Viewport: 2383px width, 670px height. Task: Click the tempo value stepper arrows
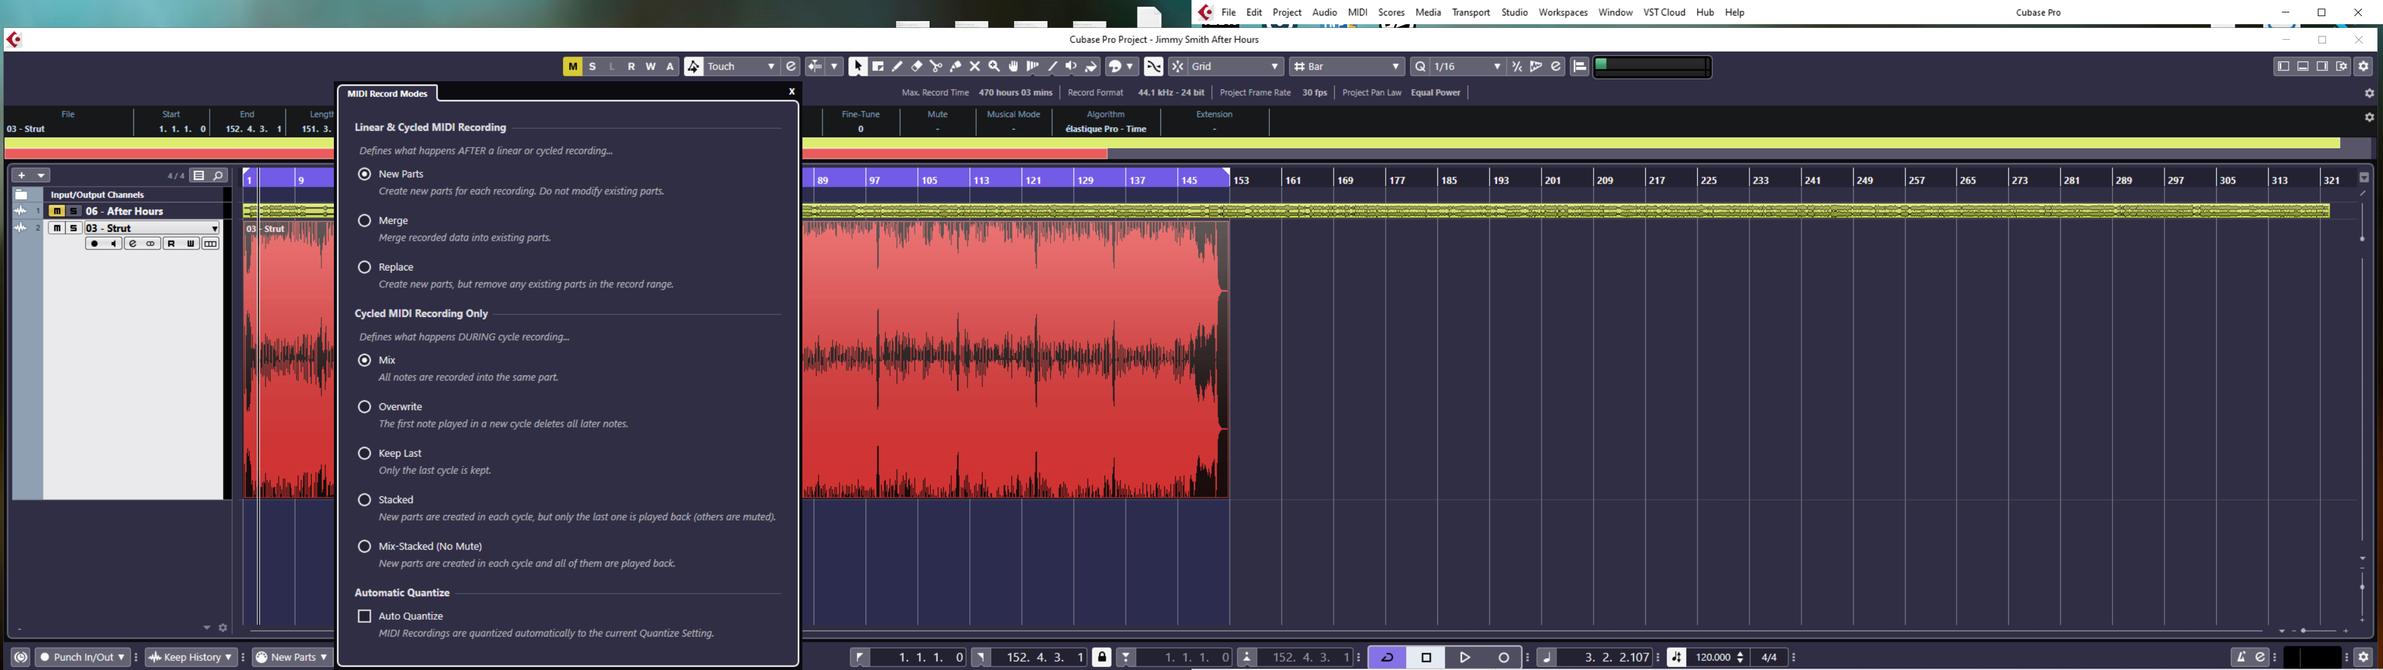tap(1740, 657)
